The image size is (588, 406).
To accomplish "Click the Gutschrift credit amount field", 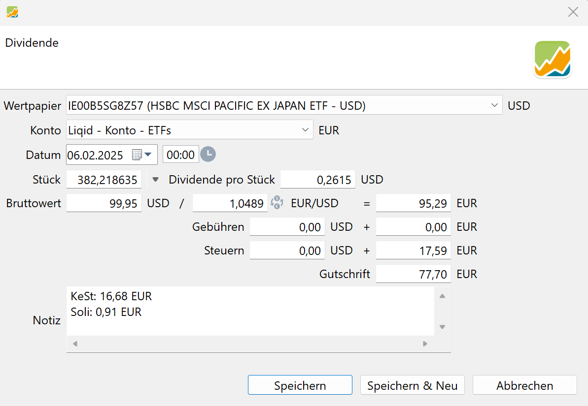I will point(413,275).
